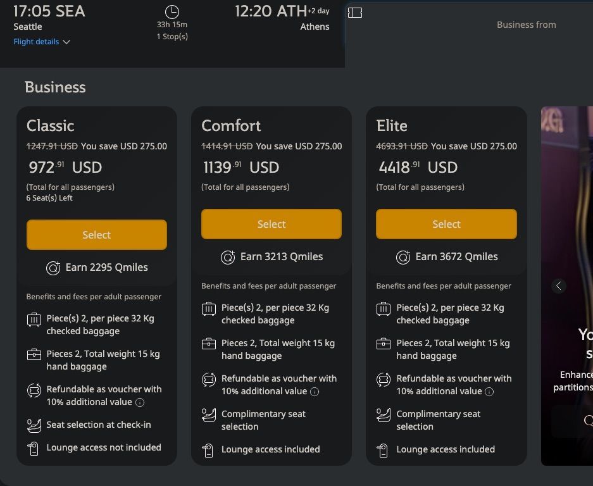Click the Qmiles icon under Comfort

tap(228, 257)
